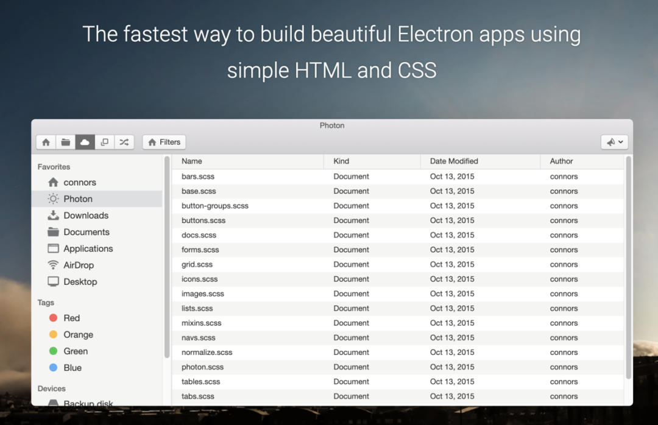
Task: Select Photon in the sidebar
Action: tap(97, 199)
